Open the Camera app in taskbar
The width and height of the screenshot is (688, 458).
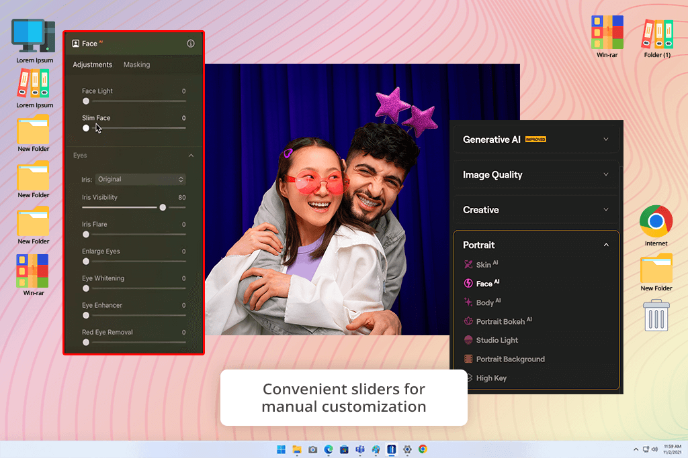[313, 449]
